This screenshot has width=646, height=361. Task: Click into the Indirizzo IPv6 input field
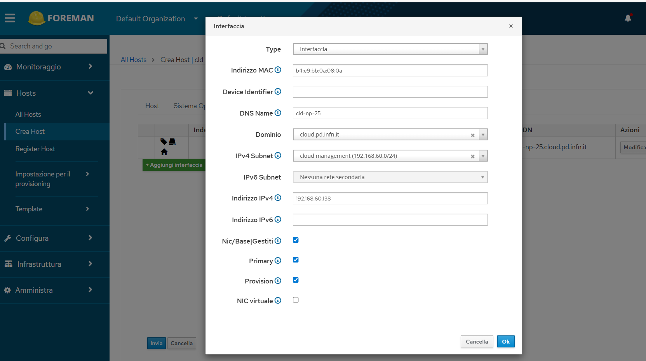tap(390, 220)
